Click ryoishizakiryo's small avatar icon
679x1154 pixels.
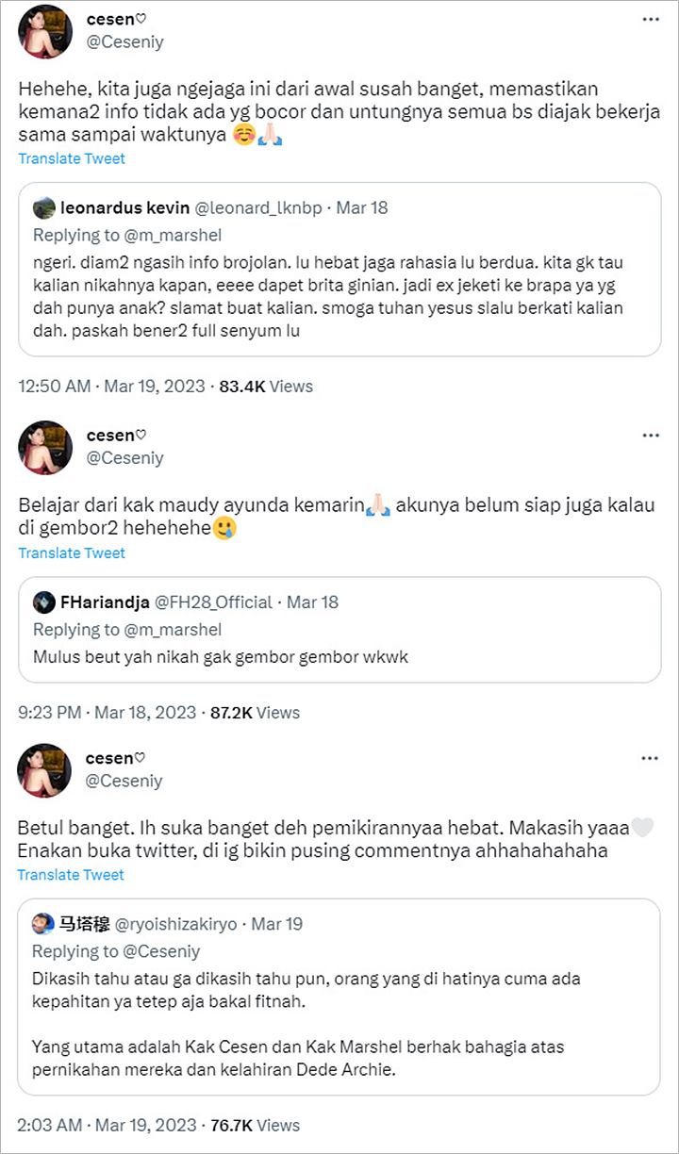43,924
